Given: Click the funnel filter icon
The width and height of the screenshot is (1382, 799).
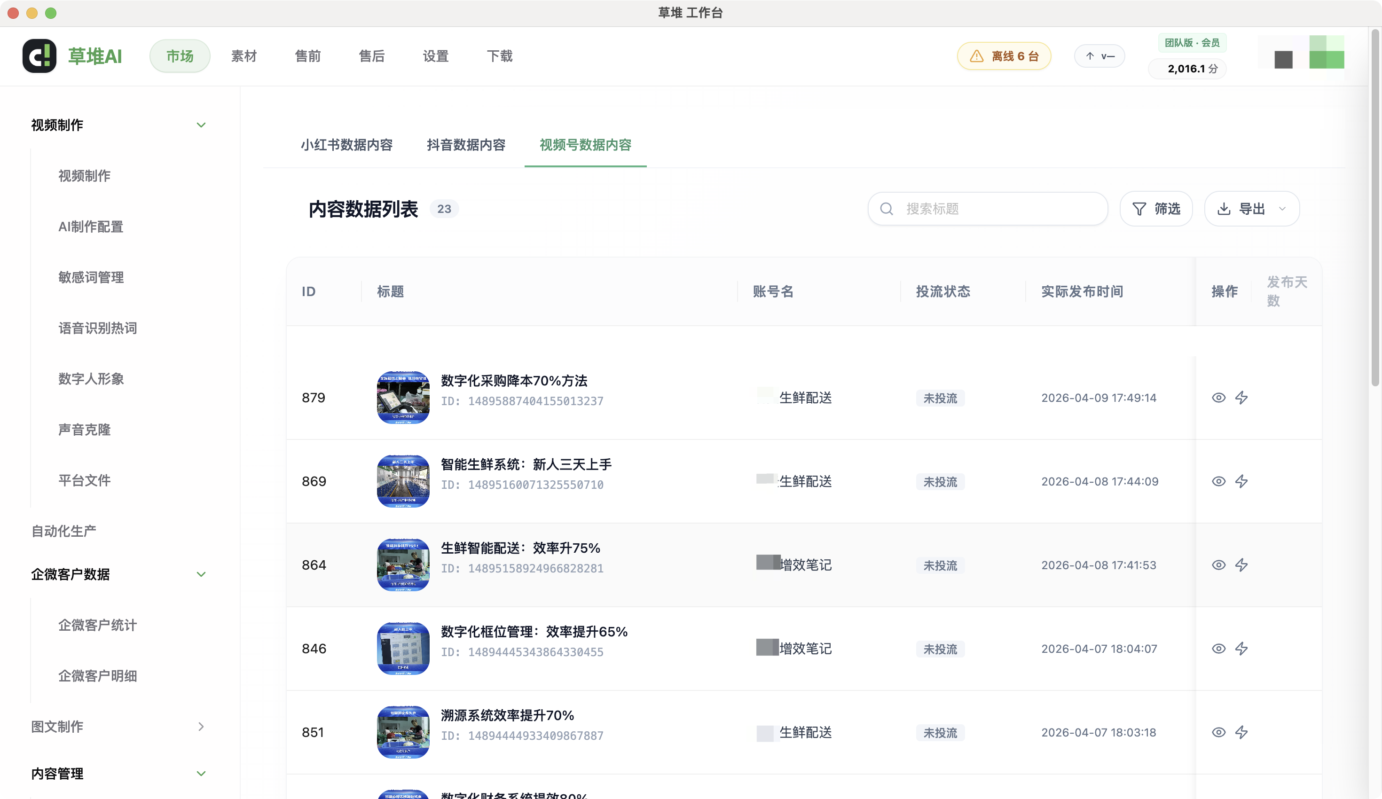Looking at the screenshot, I should pos(1139,209).
